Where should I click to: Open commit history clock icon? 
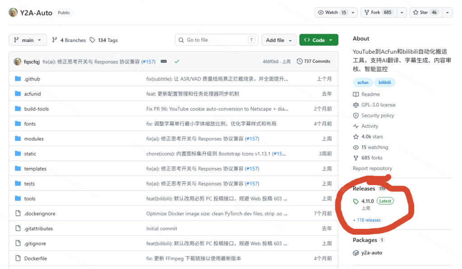tap(300, 61)
